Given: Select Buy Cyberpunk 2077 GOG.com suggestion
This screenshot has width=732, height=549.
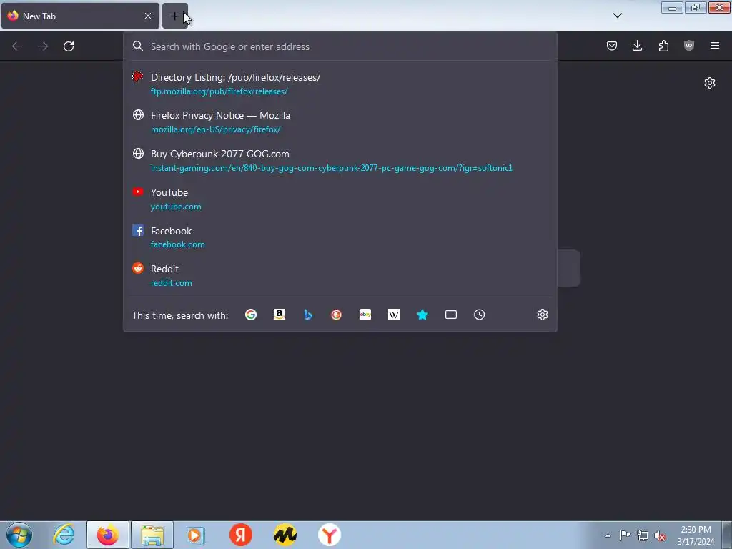Looking at the screenshot, I should pos(220,154).
